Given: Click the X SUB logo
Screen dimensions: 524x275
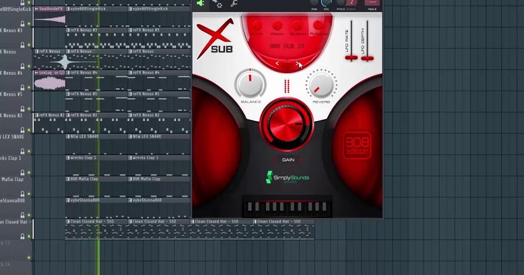Looking at the screenshot, I should click(215, 39).
